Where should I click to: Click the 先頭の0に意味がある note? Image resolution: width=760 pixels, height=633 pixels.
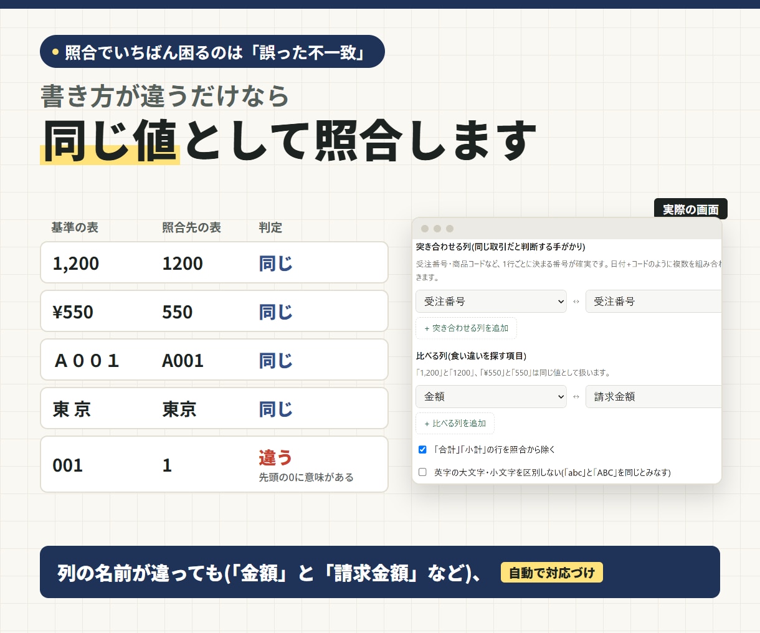[306, 477]
